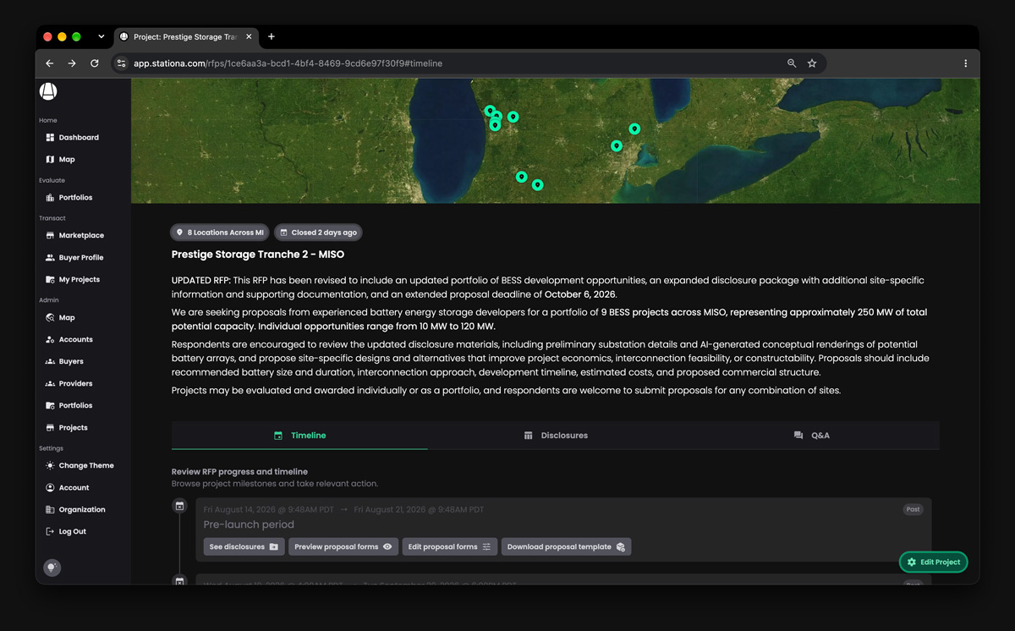Toggle theme with Change Theme

80,465
